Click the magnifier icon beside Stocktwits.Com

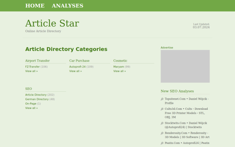point(162,123)
